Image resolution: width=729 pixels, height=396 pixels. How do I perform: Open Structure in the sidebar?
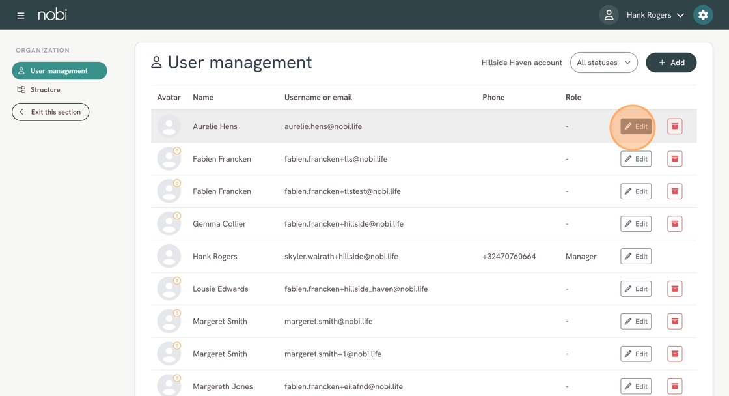(x=45, y=90)
